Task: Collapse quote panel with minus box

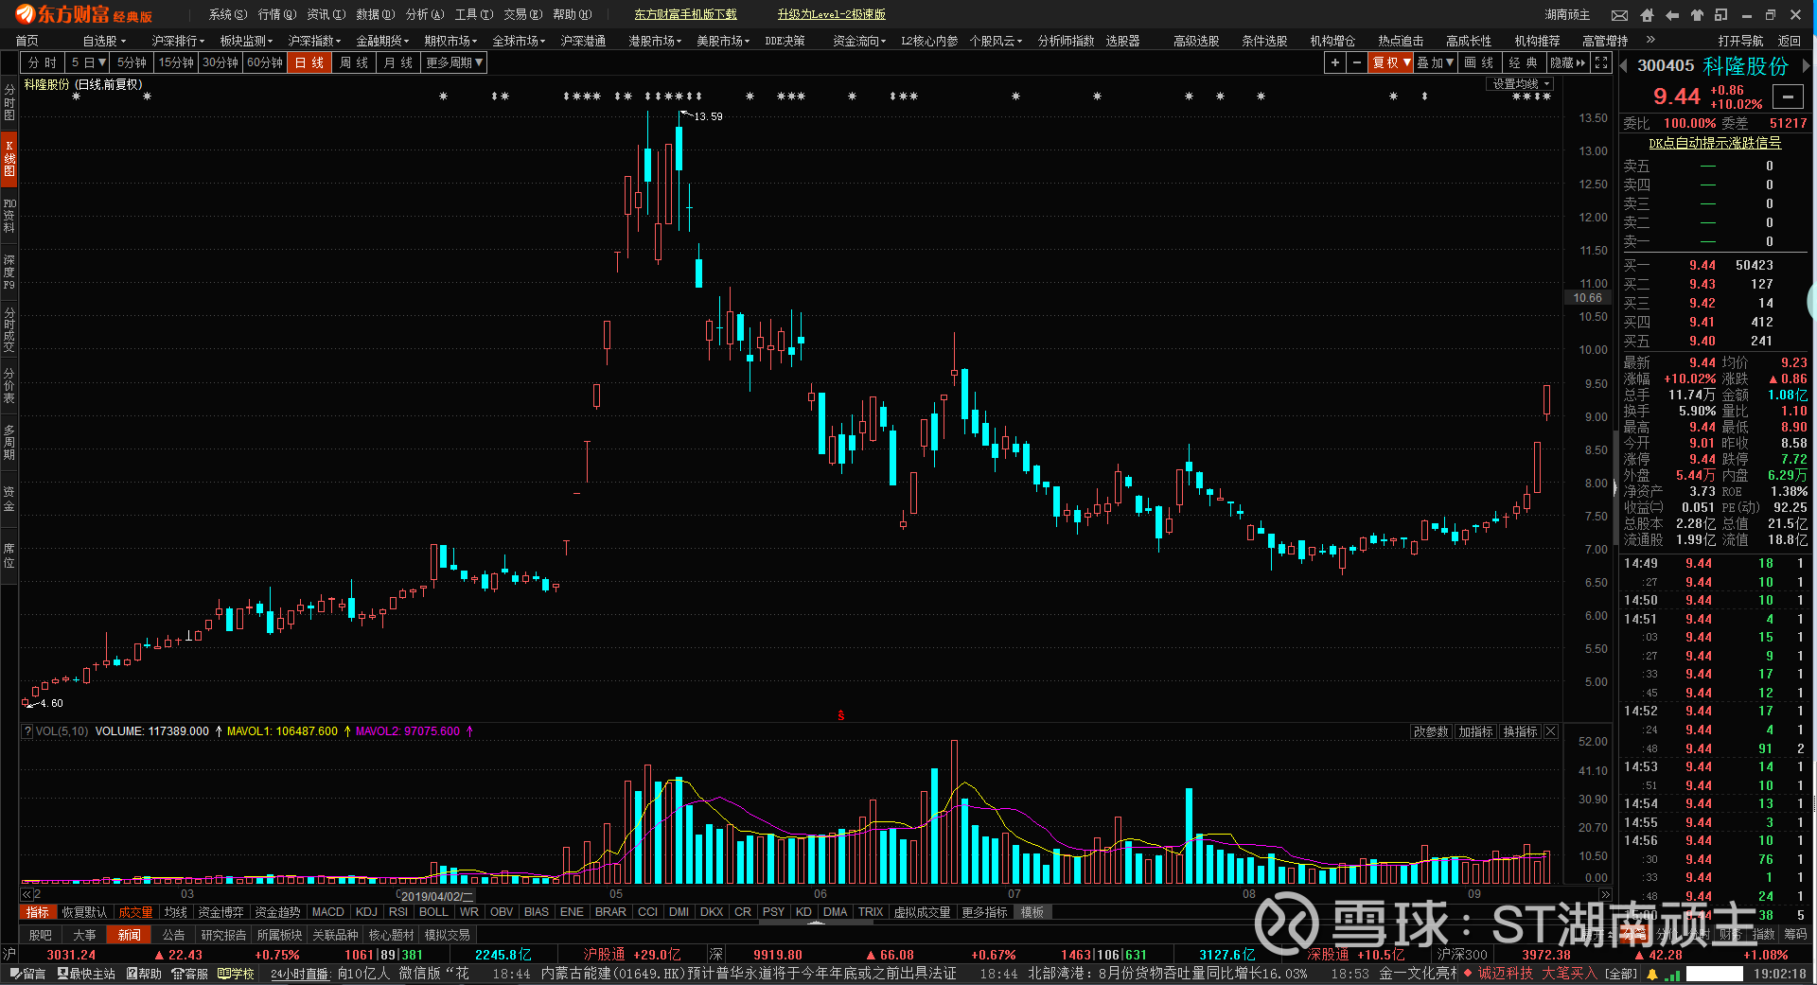Action: tap(1788, 97)
